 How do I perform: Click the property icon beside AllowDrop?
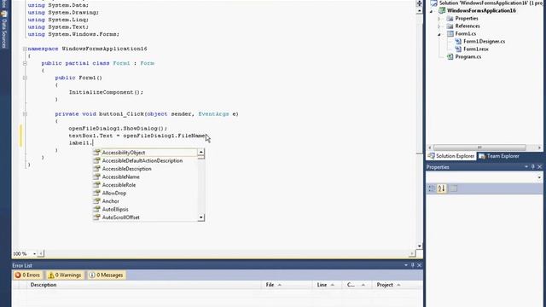96,193
